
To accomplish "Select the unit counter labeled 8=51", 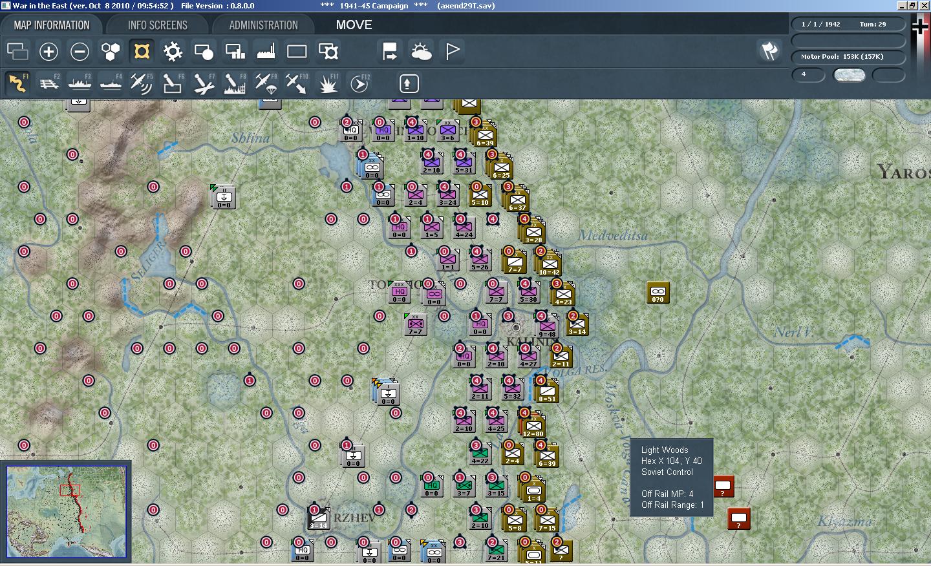I will click(x=547, y=390).
